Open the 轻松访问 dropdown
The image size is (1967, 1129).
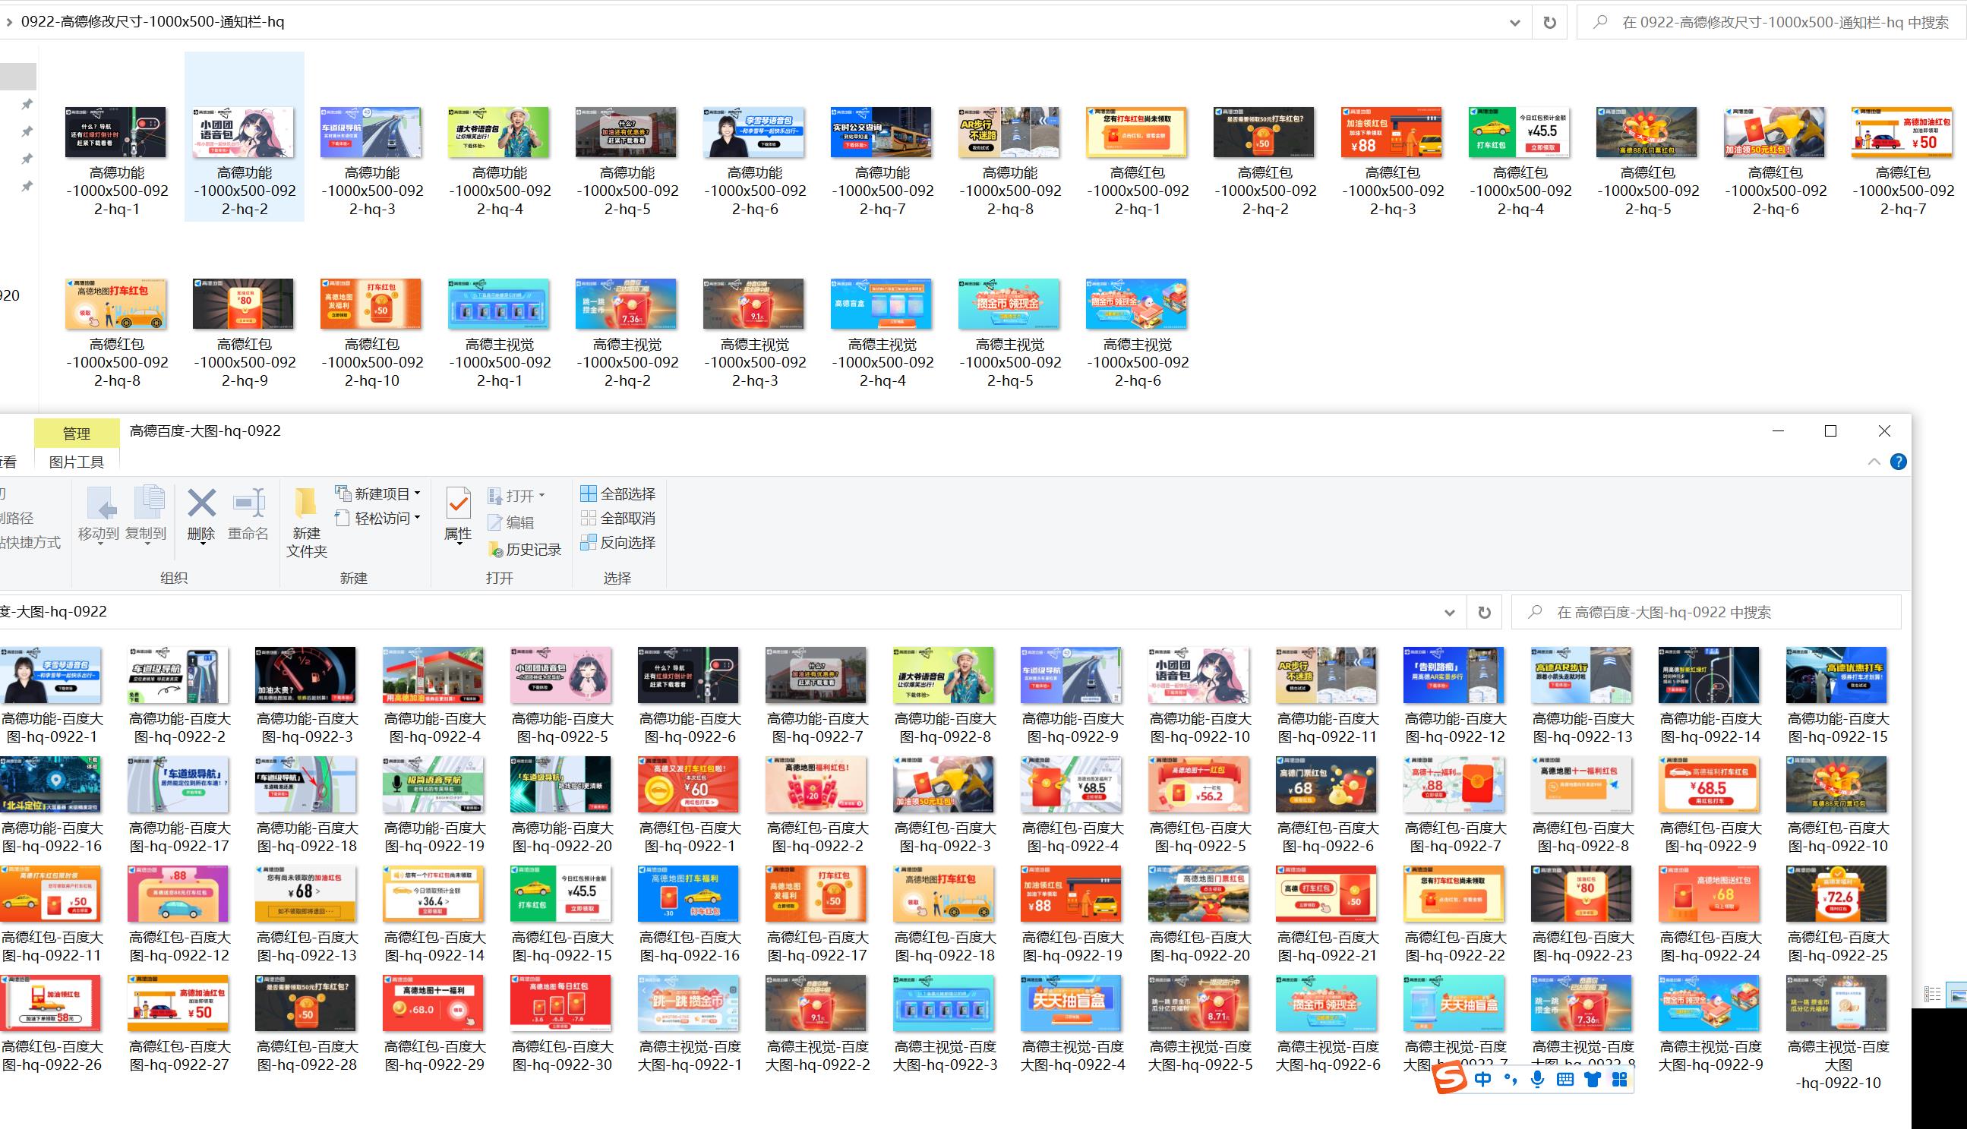pyautogui.click(x=377, y=518)
